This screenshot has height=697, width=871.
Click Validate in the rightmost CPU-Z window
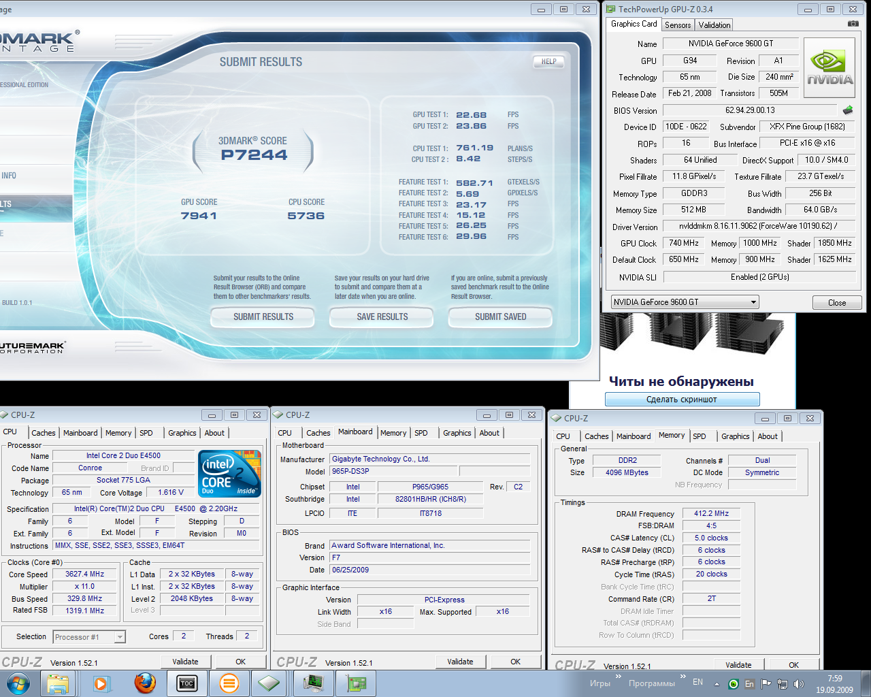738,665
